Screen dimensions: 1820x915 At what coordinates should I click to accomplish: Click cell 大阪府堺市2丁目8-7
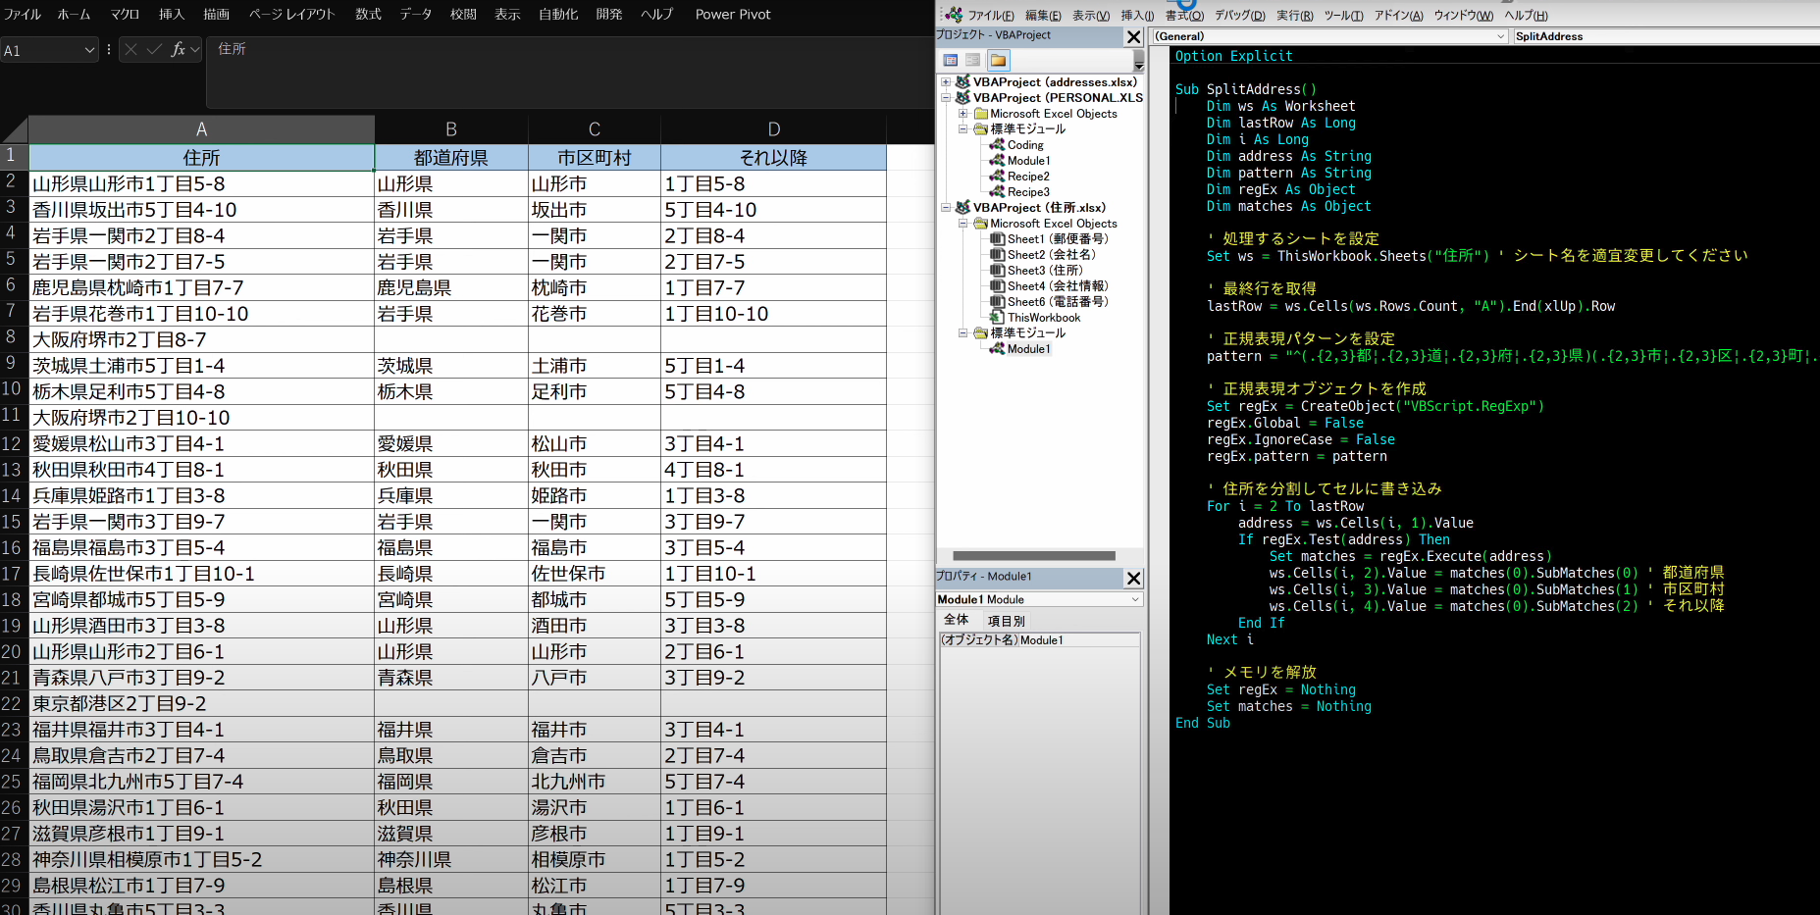pos(201,339)
